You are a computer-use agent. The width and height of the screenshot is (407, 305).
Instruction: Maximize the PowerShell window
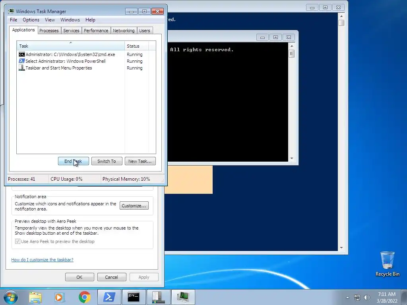(325, 8)
